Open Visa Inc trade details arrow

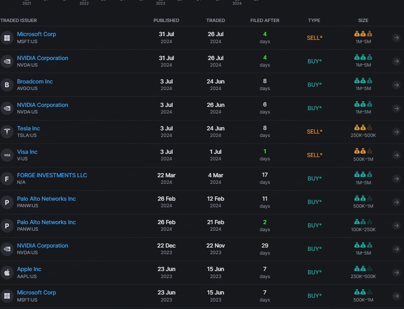click(x=396, y=155)
